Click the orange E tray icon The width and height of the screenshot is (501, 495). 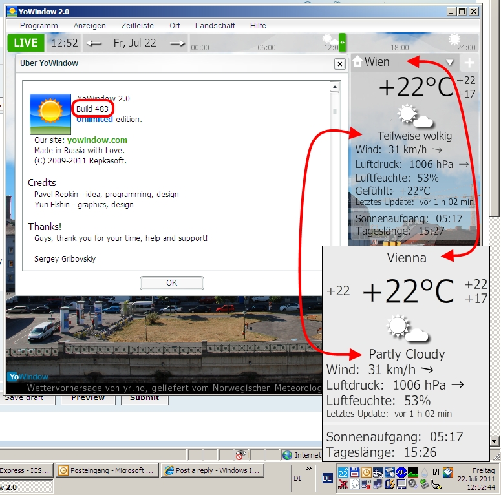pyautogui.click(x=448, y=472)
